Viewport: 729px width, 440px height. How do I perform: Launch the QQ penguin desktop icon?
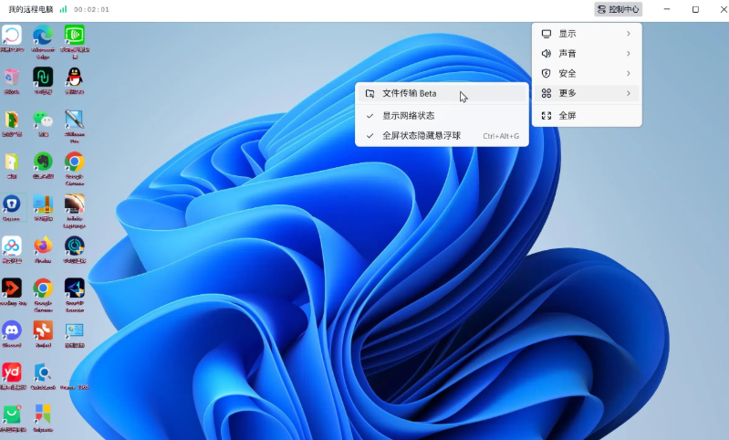pos(75,78)
